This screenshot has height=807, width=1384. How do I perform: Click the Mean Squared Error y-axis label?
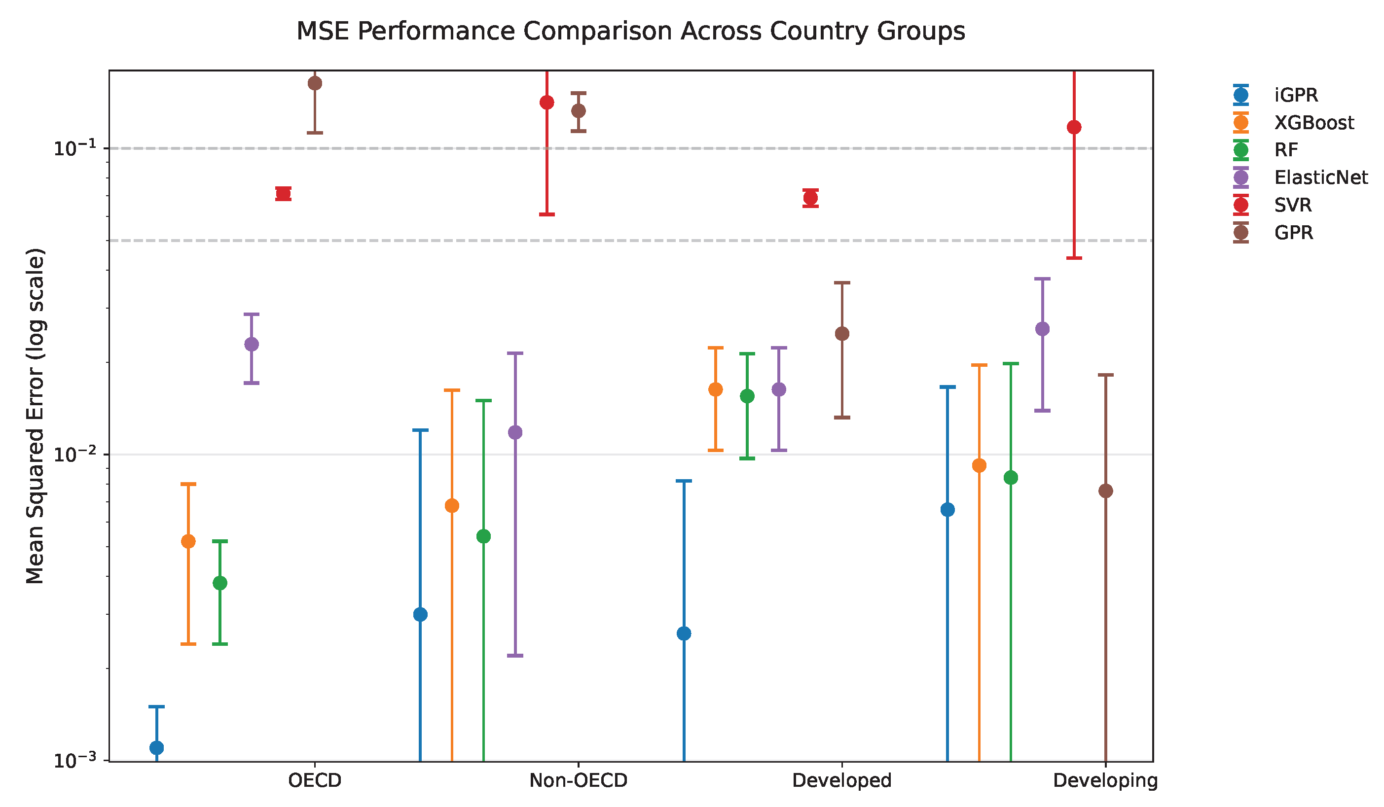35,416
